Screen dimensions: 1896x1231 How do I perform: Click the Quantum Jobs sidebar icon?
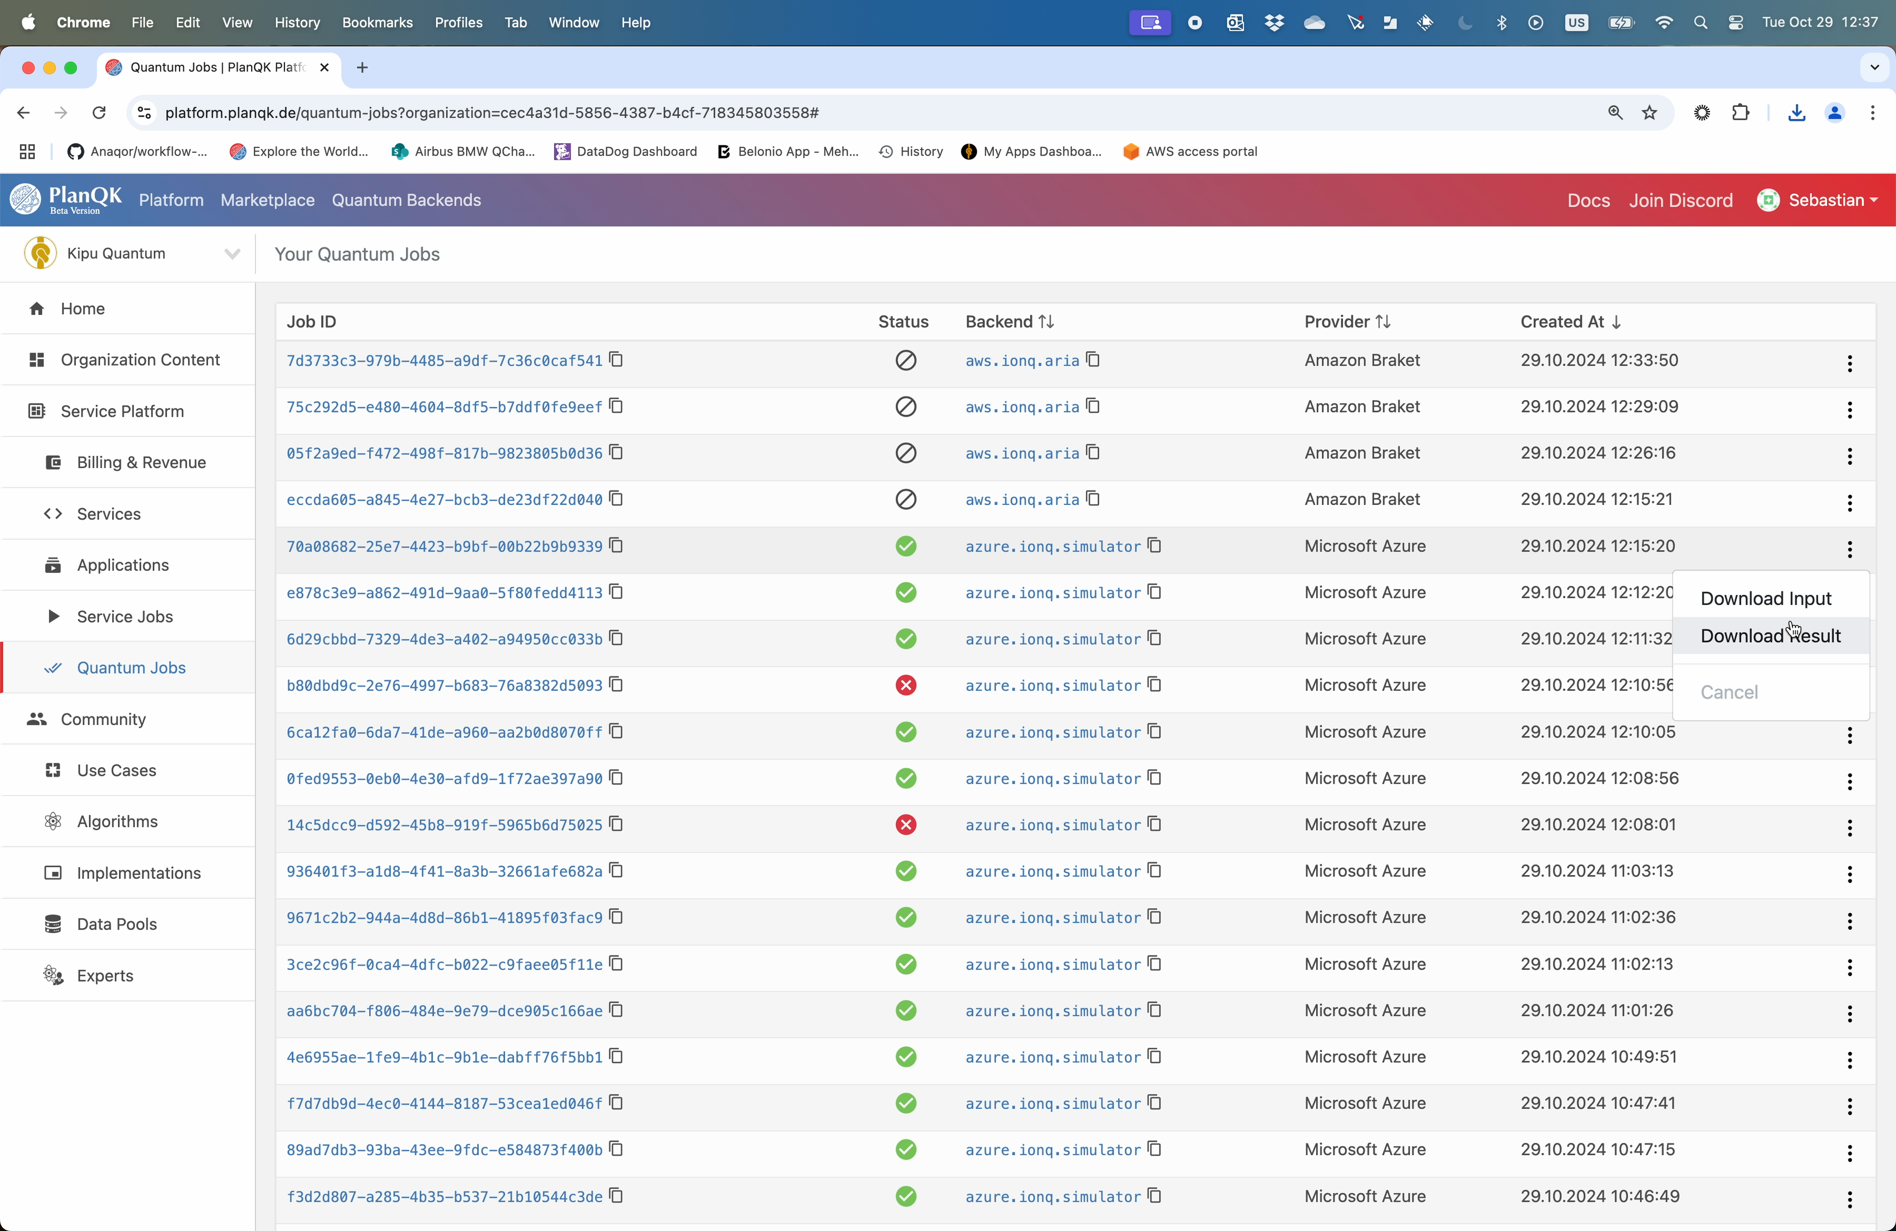tap(53, 667)
